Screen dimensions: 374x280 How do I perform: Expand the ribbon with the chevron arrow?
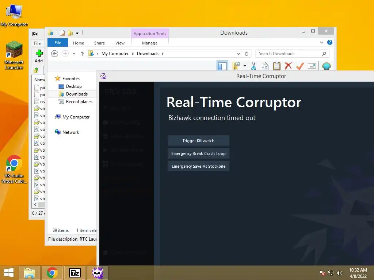321,42
